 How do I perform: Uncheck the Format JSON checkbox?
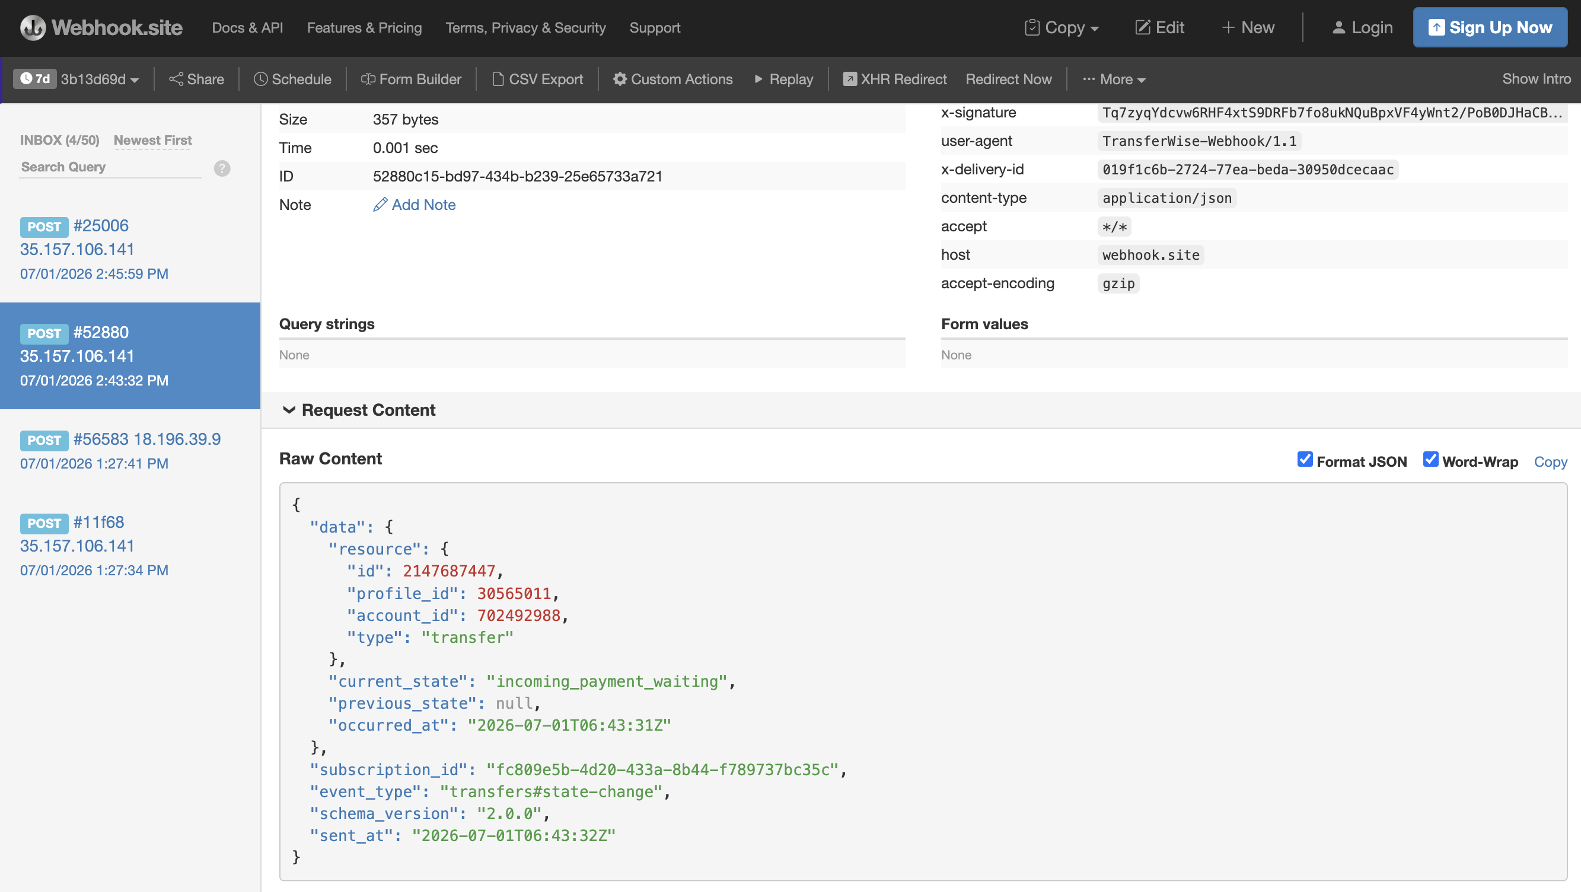pyautogui.click(x=1305, y=459)
